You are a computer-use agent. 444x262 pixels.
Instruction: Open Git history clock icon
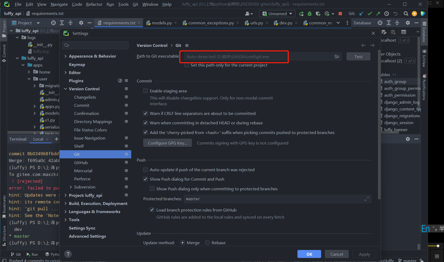[x=387, y=14]
